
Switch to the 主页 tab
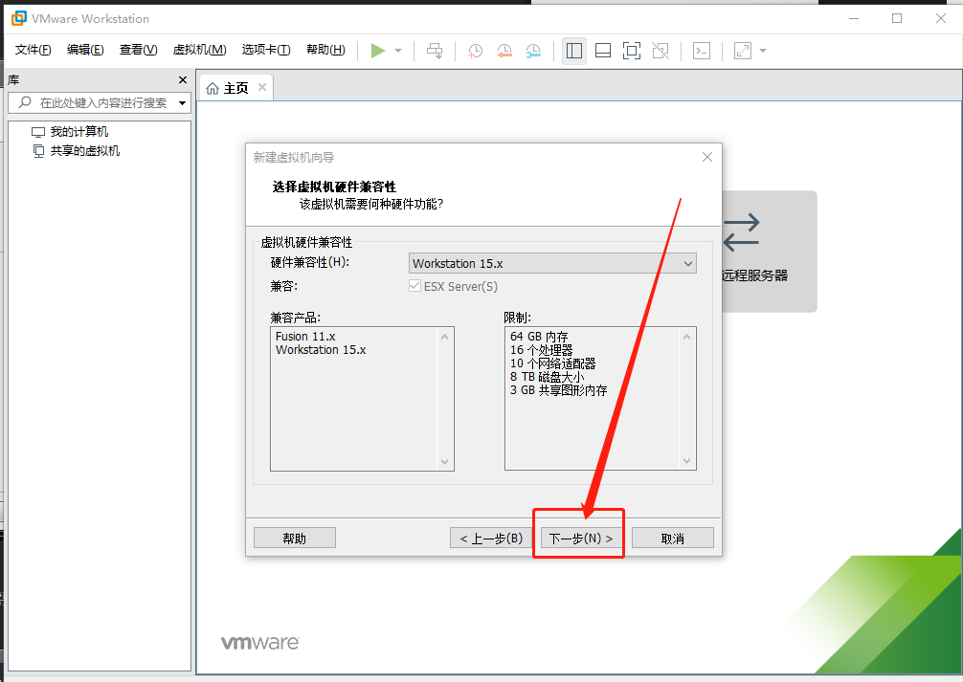coord(235,88)
